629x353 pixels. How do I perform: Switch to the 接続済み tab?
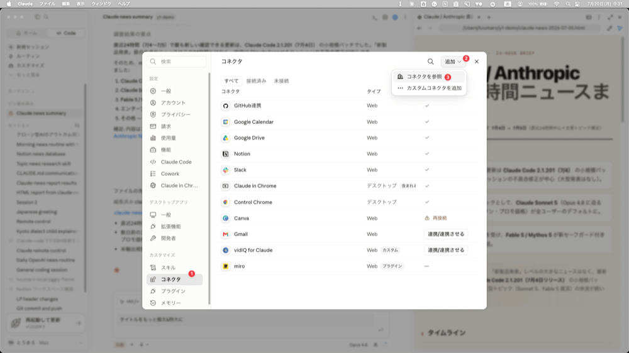click(x=256, y=81)
